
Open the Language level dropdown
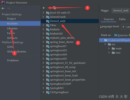[126, 27]
